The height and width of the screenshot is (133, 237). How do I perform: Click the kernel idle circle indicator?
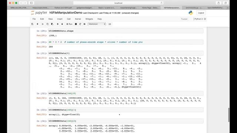coord(205,19)
